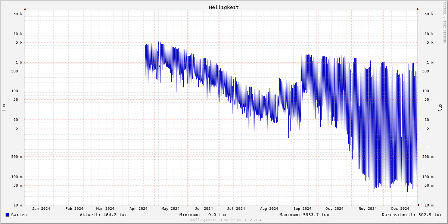Click the 1 k tick on left axis
Viewport: 448px width, 224px height.
tap(19, 63)
